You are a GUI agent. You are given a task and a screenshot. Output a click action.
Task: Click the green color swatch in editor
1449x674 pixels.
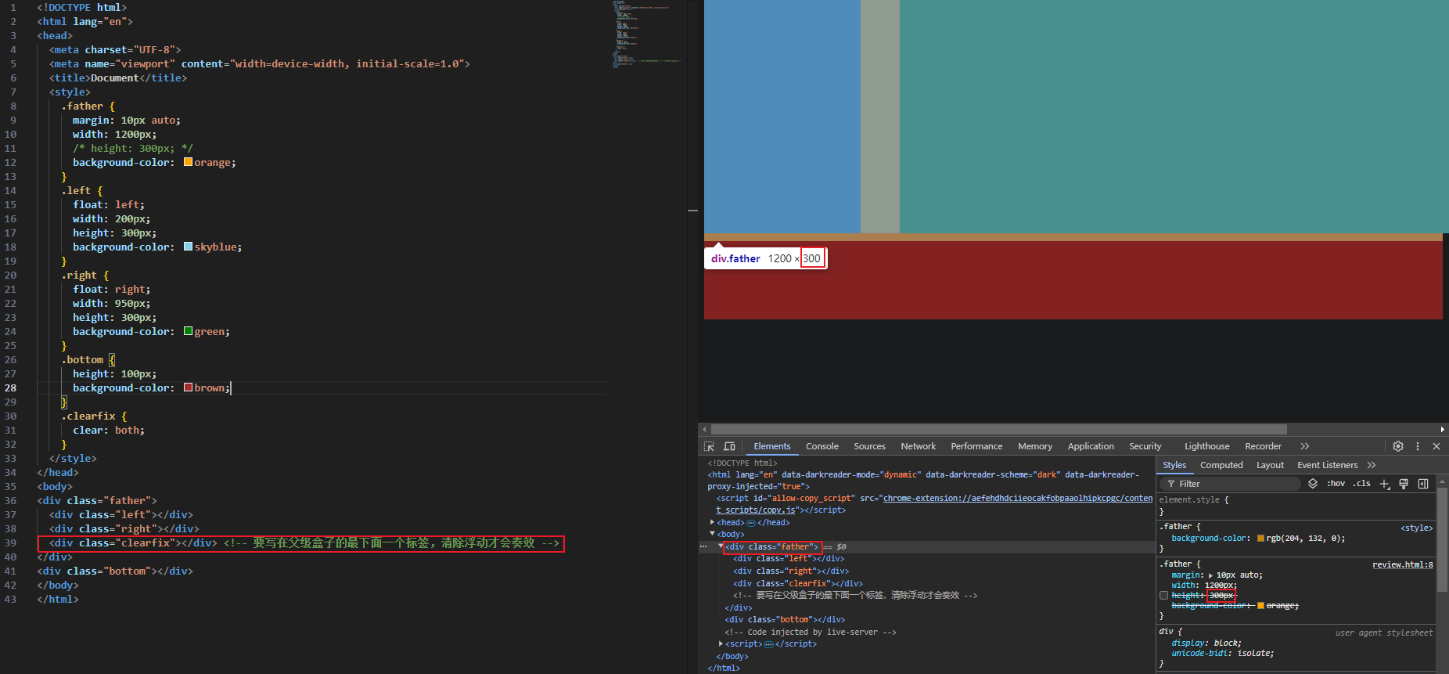pyautogui.click(x=188, y=331)
